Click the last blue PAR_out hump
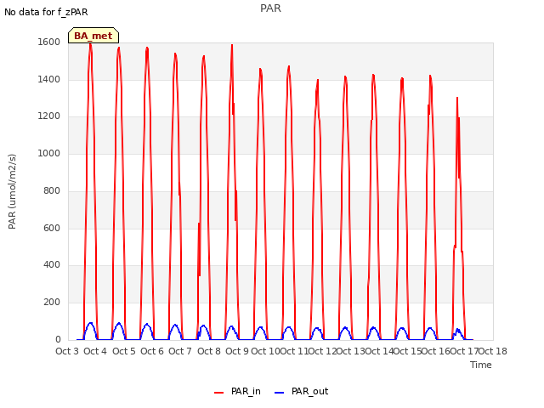The height and width of the screenshot is (408, 544). tap(458, 333)
